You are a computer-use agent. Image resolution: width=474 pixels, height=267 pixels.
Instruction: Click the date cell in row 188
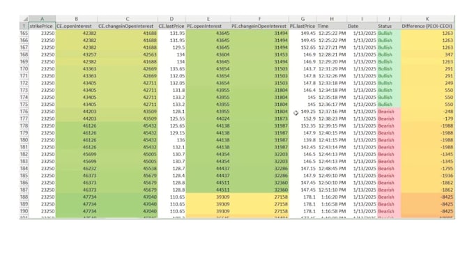pos(362,197)
